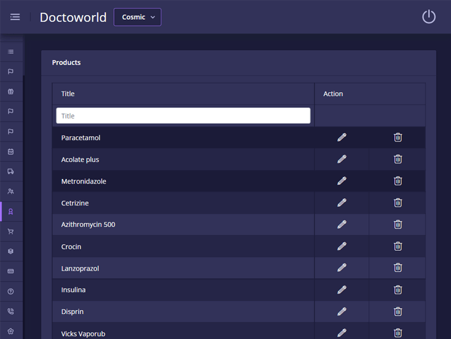Select the Vicks Vaporub row title
The image size is (451, 339).
tap(83, 334)
